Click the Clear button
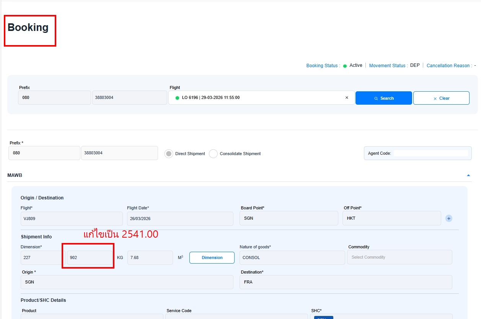 point(441,98)
